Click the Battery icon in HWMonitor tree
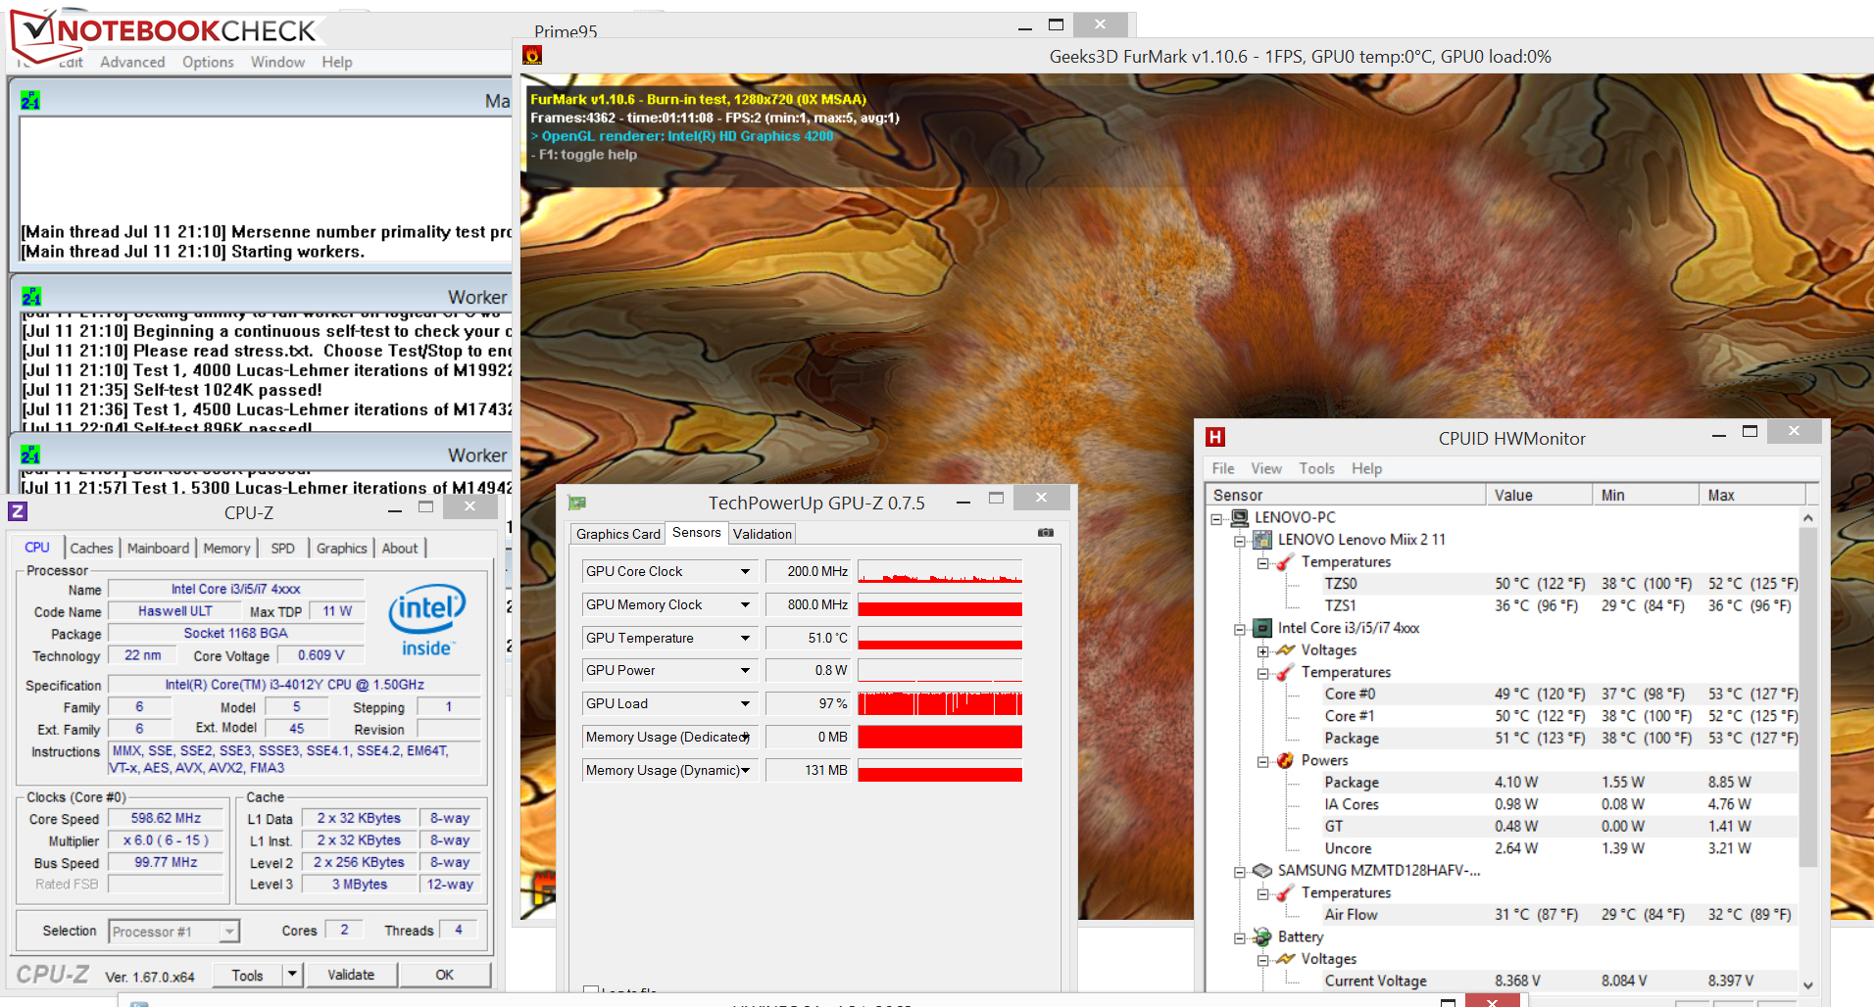 [1262, 936]
